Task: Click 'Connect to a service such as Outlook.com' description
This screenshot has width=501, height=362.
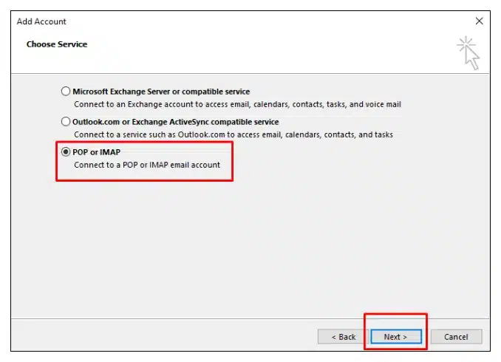Action: pyautogui.click(x=234, y=135)
